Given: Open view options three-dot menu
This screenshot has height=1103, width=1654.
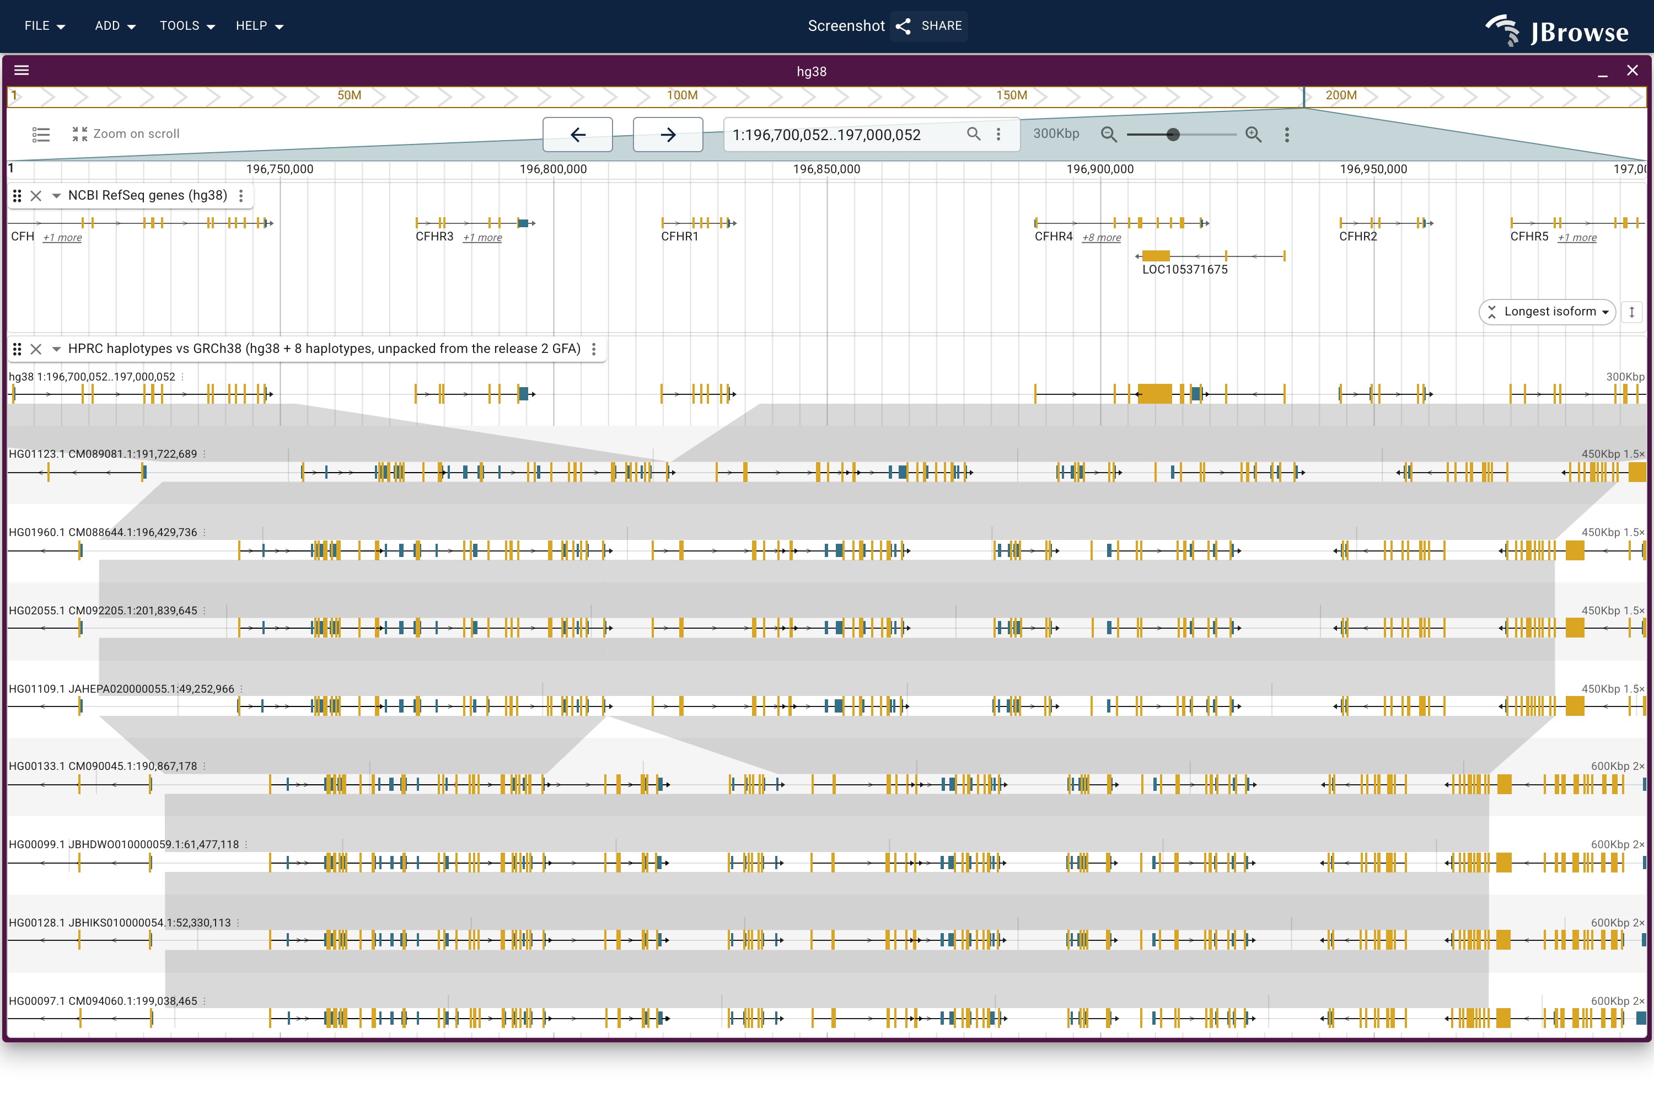Looking at the screenshot, I should click(x=1287, y=135).
